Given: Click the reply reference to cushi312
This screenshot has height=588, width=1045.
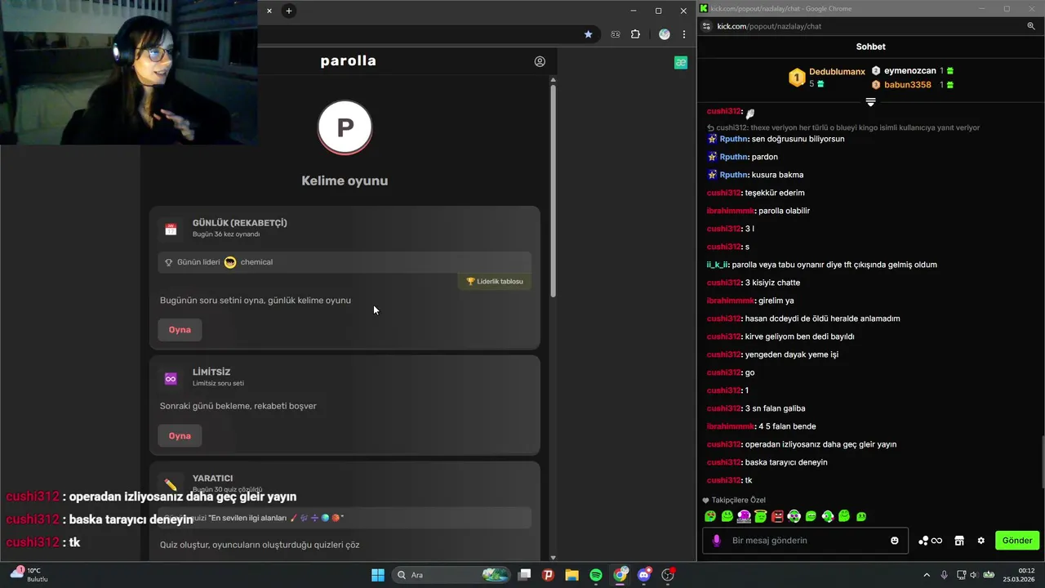Looking at the screenshot, I should pyautogui.click(x=843, y=127).
